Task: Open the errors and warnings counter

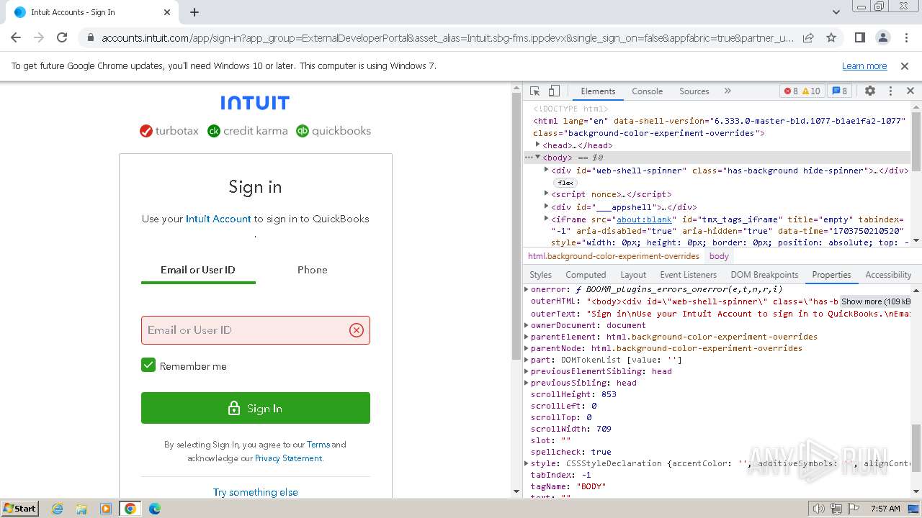Action: [802, 91]
